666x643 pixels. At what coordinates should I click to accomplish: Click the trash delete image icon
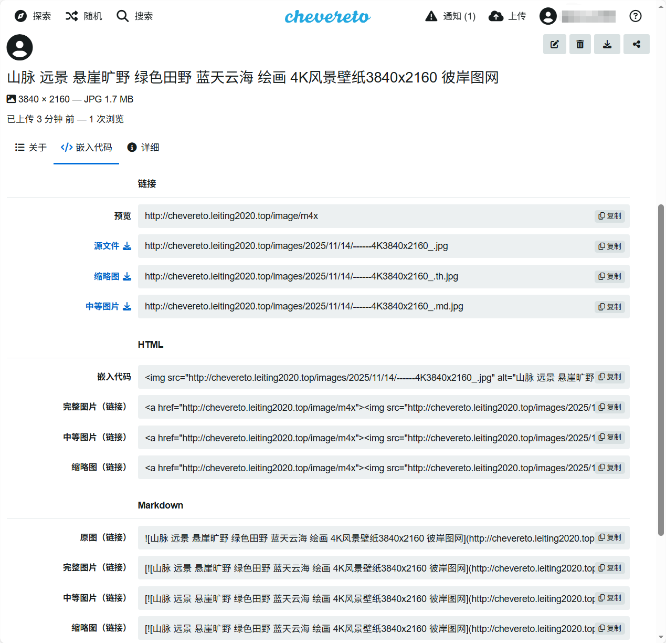point(580,44)
